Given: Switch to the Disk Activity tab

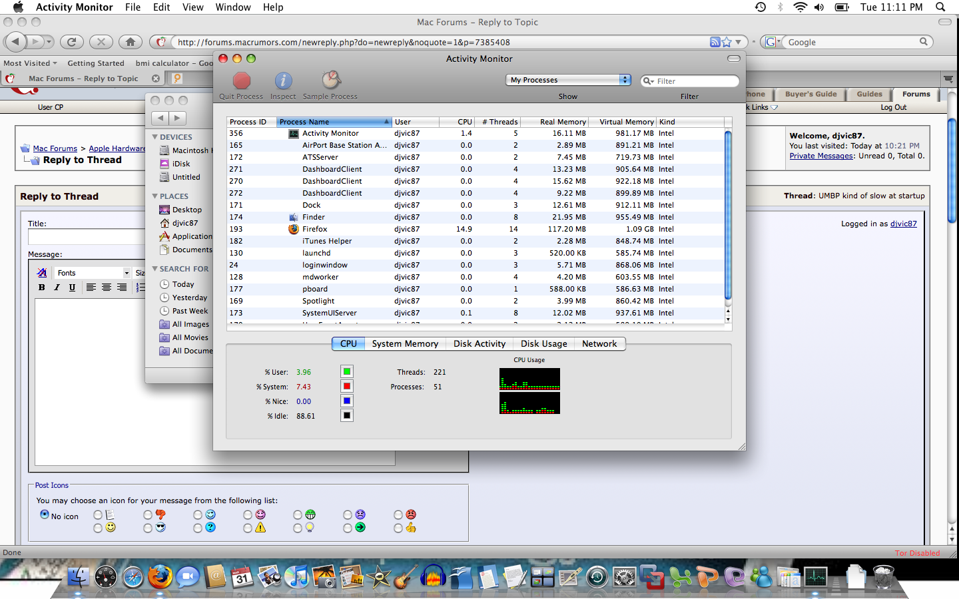Looking at the screenshot, I should click(x=479, y=343).
